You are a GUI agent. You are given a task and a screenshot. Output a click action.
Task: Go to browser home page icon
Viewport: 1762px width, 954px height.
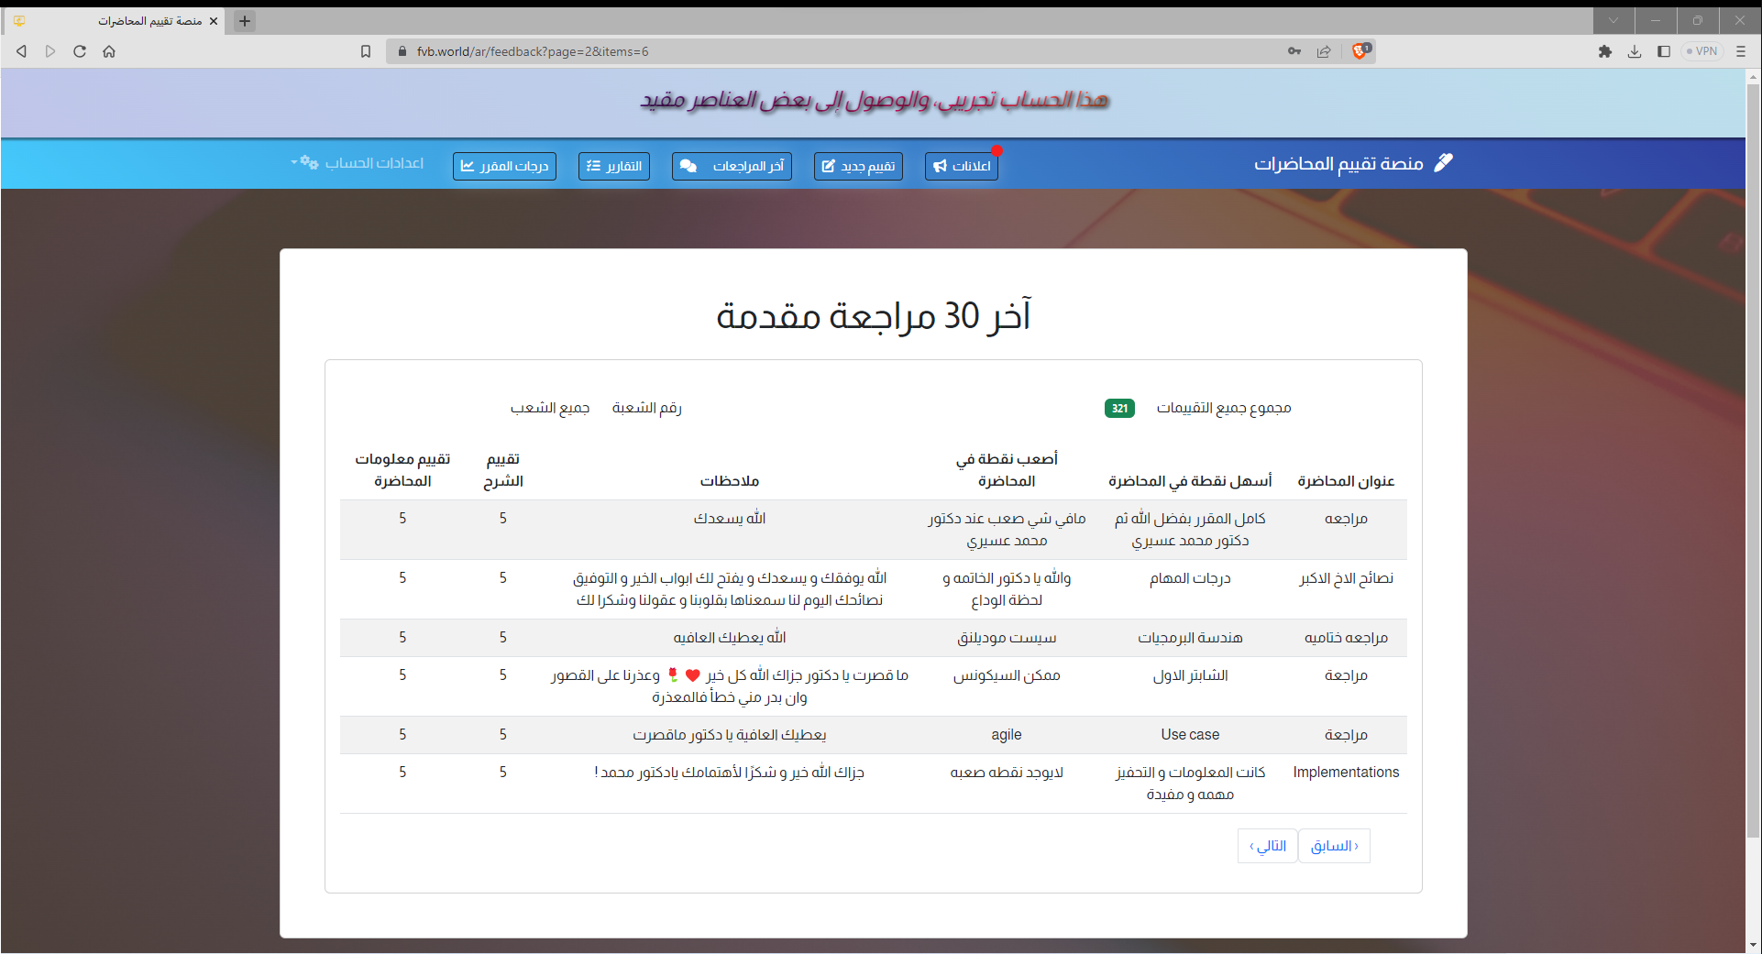click(x=109, y=51)
